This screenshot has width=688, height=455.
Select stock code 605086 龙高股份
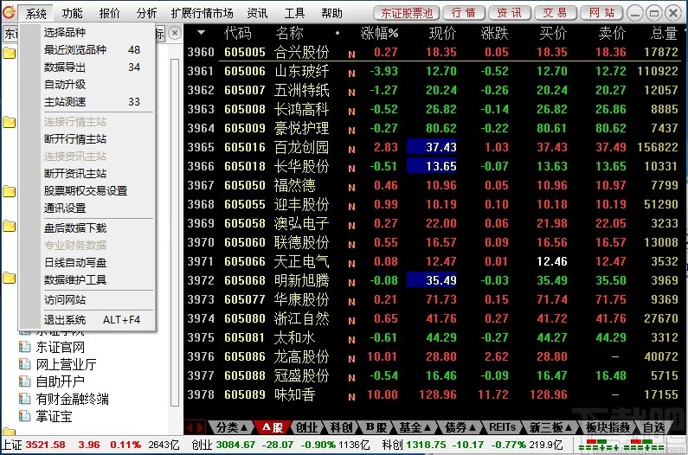point(434,356)
